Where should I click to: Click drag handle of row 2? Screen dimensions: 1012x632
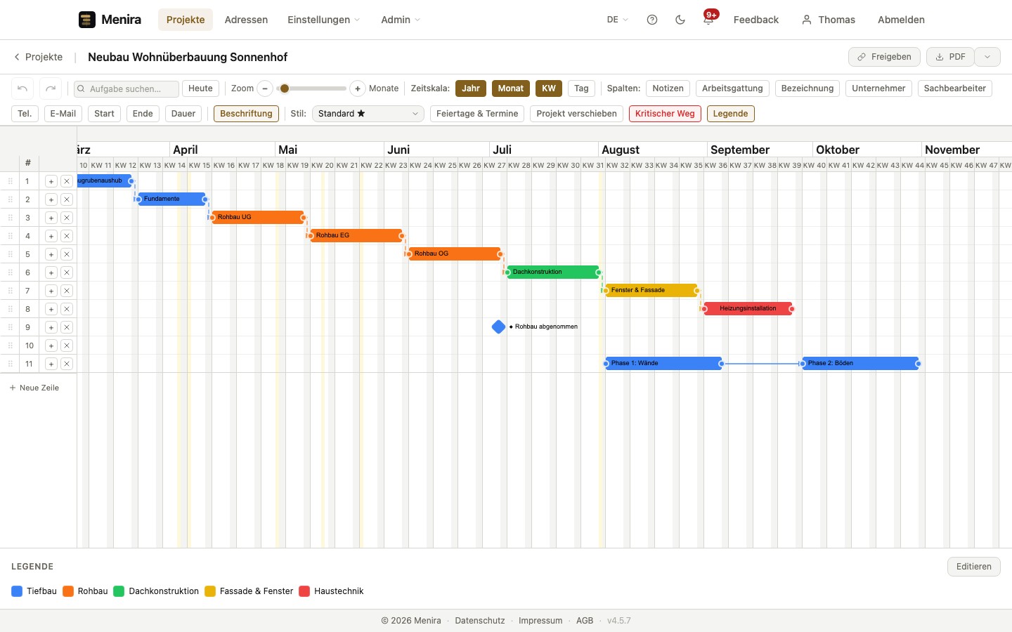(x=11, y=199)
